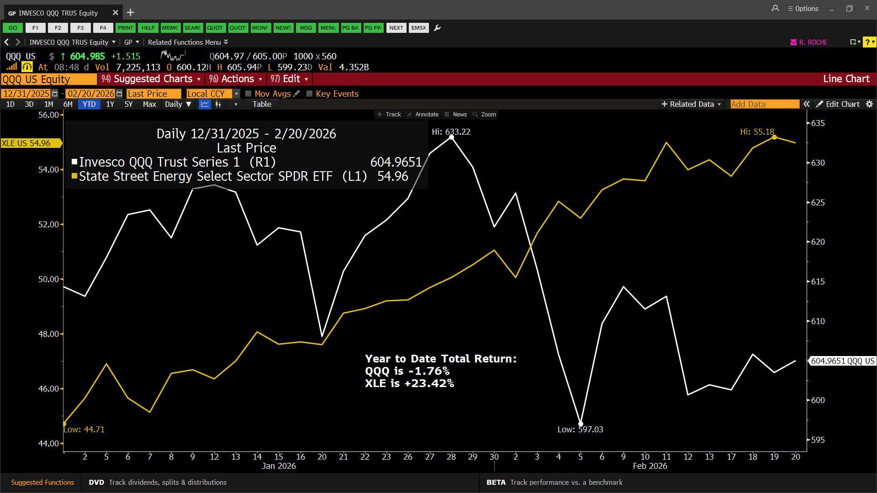Expand the Local CCY currency dropdown
Image resolution: width=877 pixels, height=493 pixels.
coord(236,94)
